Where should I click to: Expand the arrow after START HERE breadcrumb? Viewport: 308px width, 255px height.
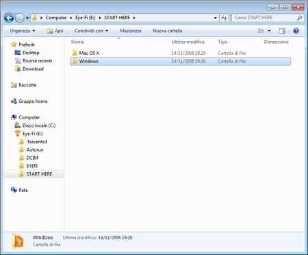[134, 18]
